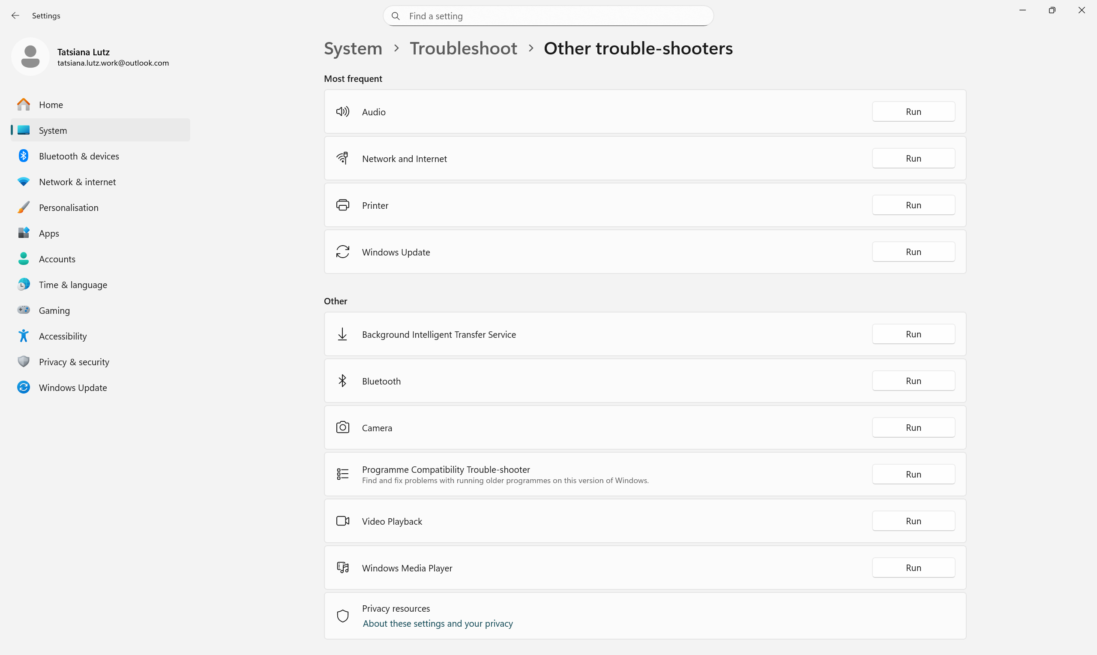
Task: Open the Network & internet section
Action: click(77, 182)
